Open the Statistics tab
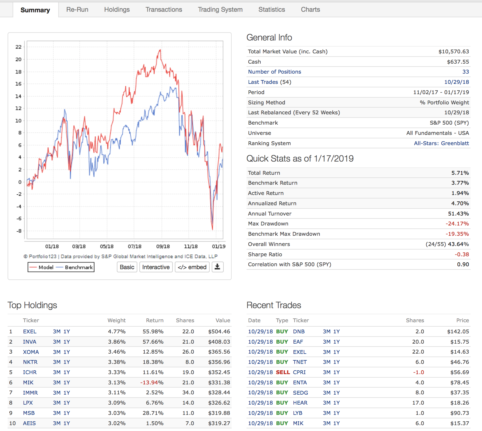The image size is (482, 431). pos(271,10)
